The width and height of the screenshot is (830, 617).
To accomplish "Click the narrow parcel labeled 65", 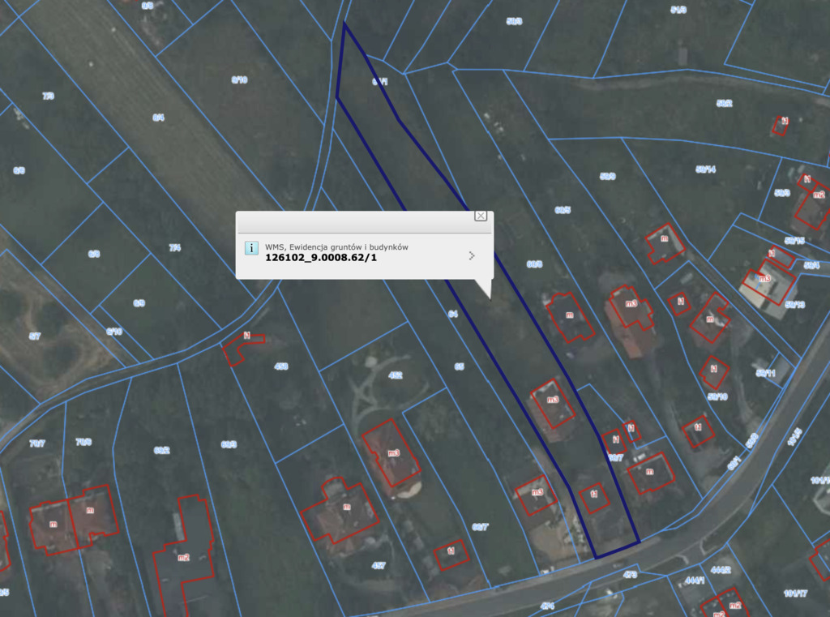I will 460,366.
